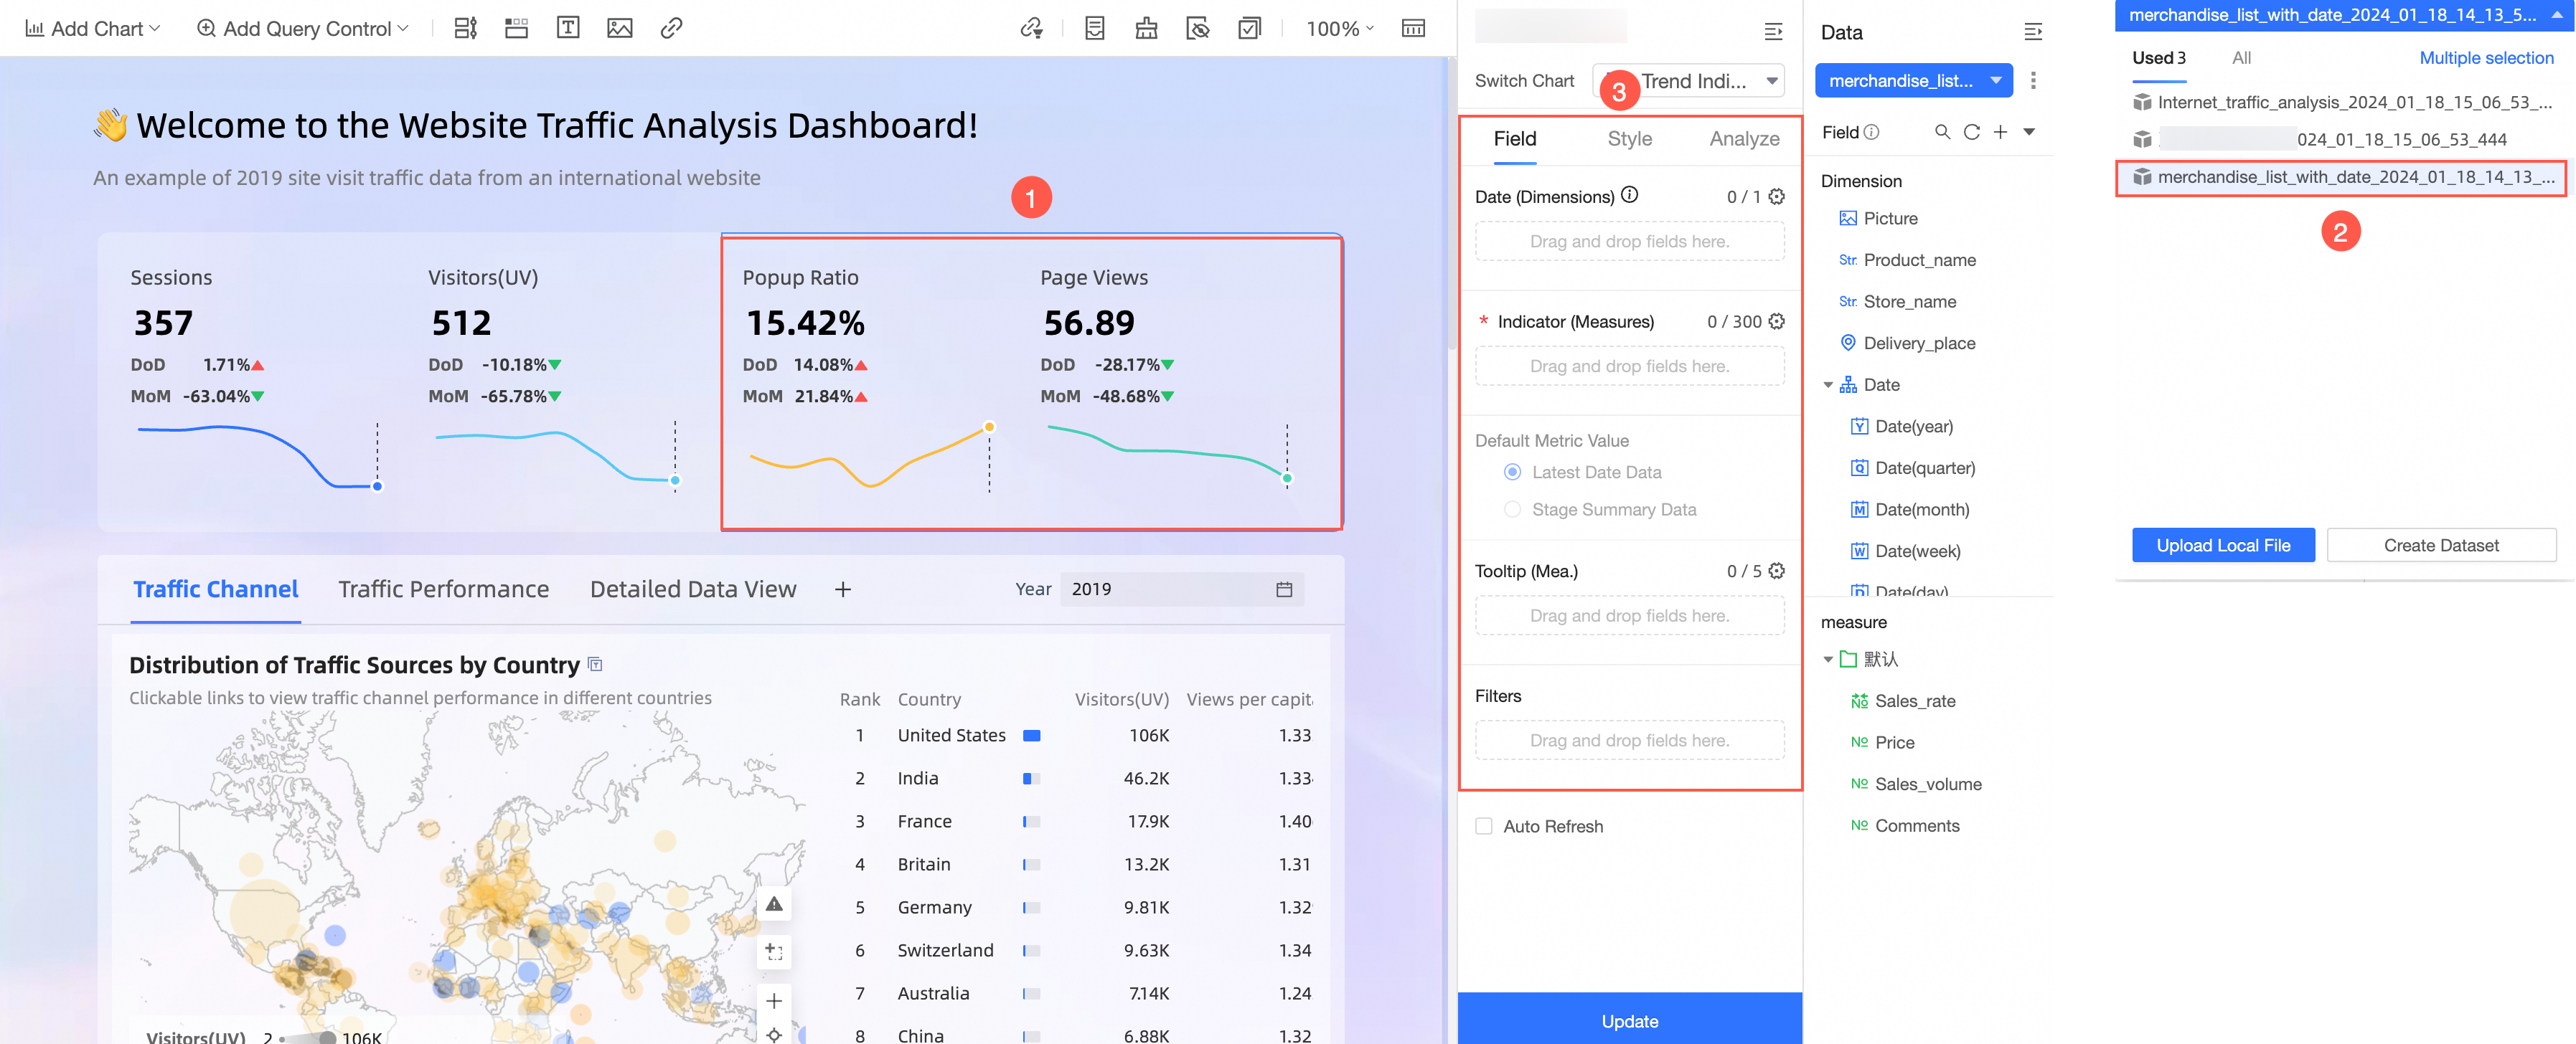Enable the Auto Refresh checkbox
This screenshot has height=1044, width=2576.
pyautogui.click(x=1484, y=826)
